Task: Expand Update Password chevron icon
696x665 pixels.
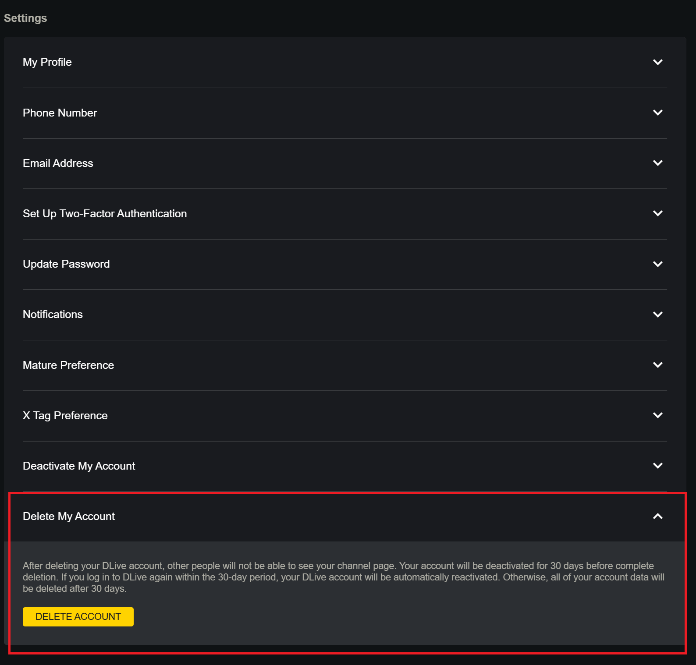Action: click(x=657, y=264)
